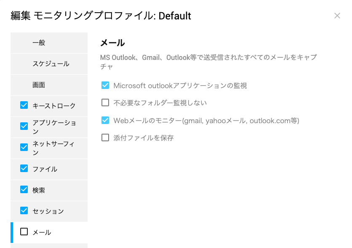
Task: Open the キーストローク settings label
Action: (x=54, y=106)
